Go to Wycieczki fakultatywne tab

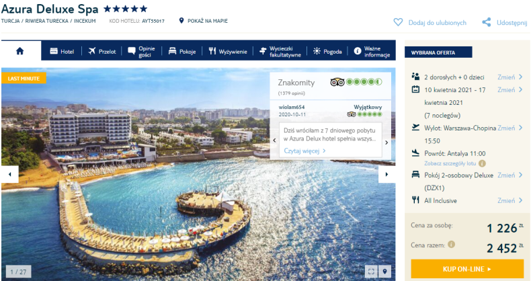click(x=280, y=52)
